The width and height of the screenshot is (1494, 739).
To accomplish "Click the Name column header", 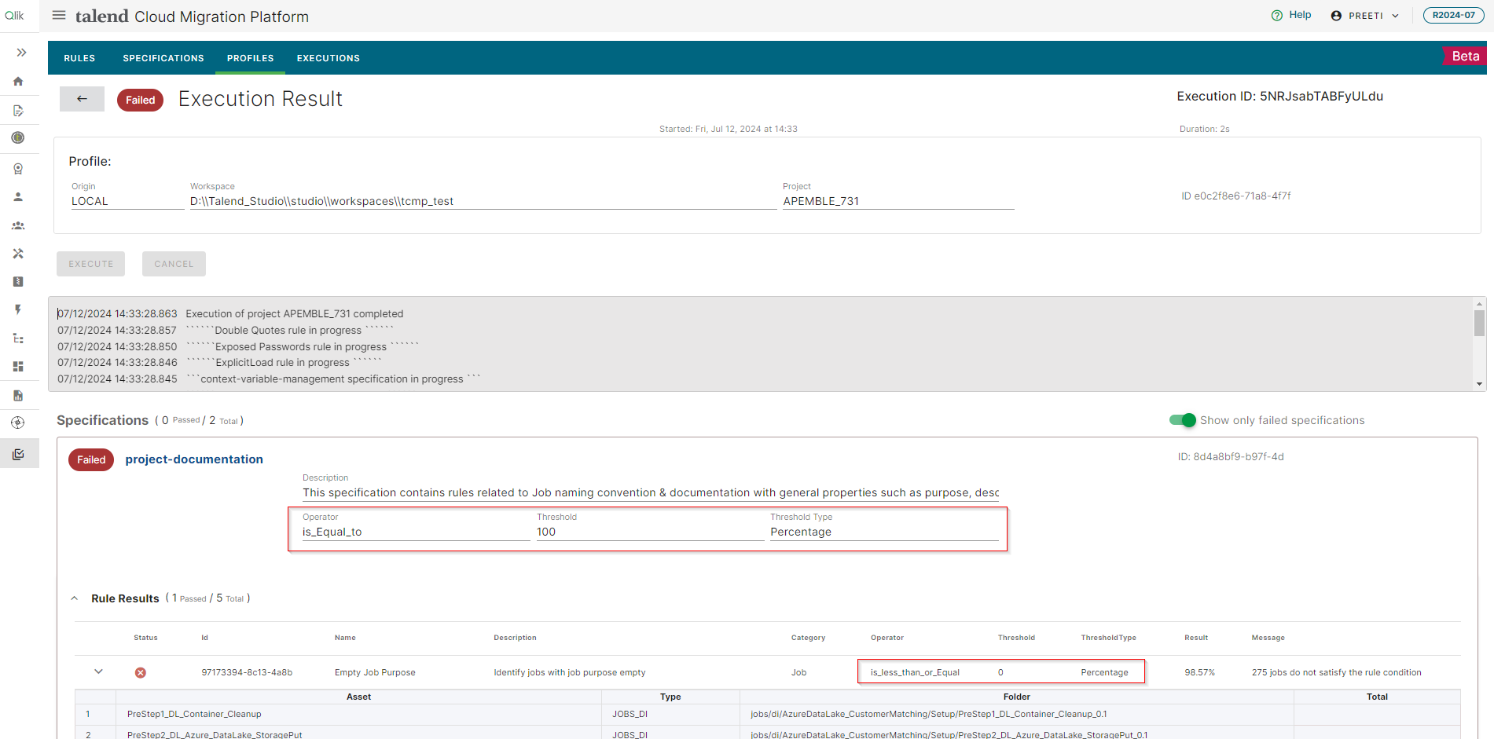I will (x=345, y=638).
